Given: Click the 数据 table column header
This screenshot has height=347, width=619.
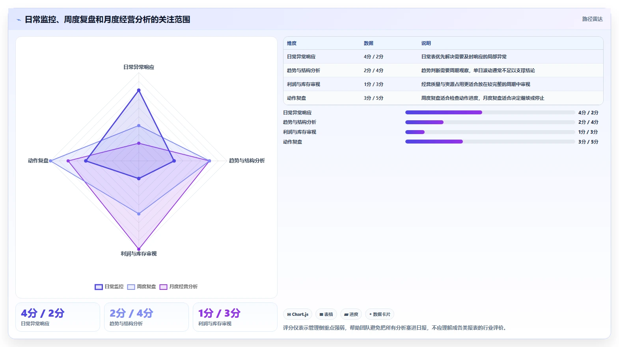Looking at the screenshot, I should (369, 43).
